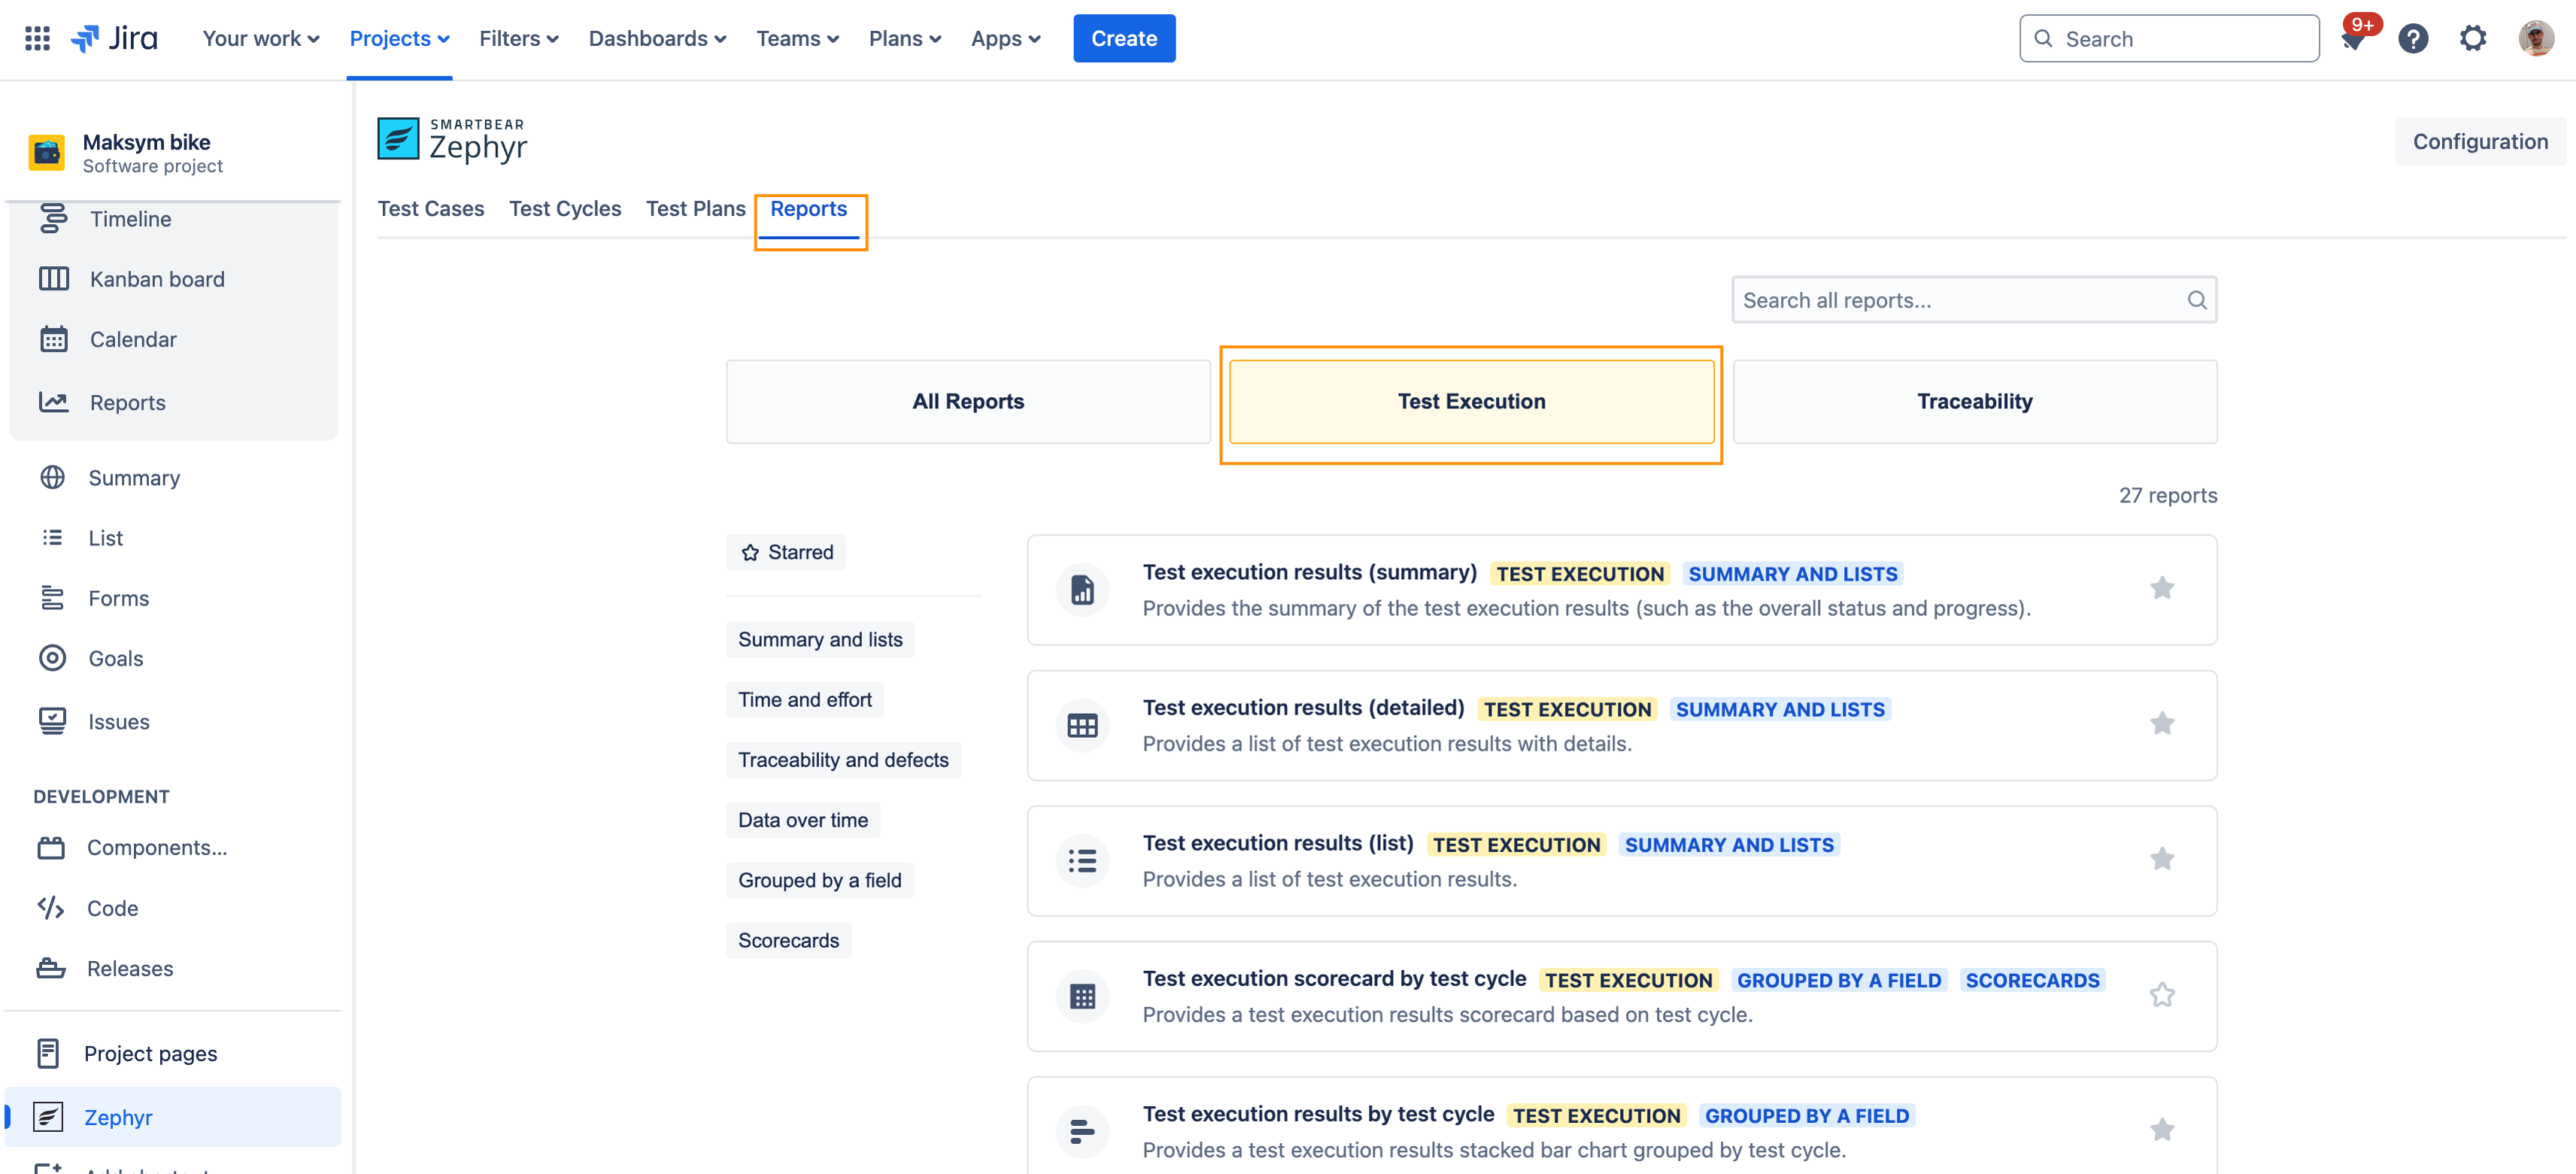This screenshot has width=2576, height=1174.
Task: Open Zephyr Configuration settings
Action: pos(2481,141)
